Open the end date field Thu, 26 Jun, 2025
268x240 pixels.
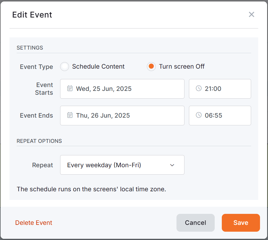coord(122,116)
